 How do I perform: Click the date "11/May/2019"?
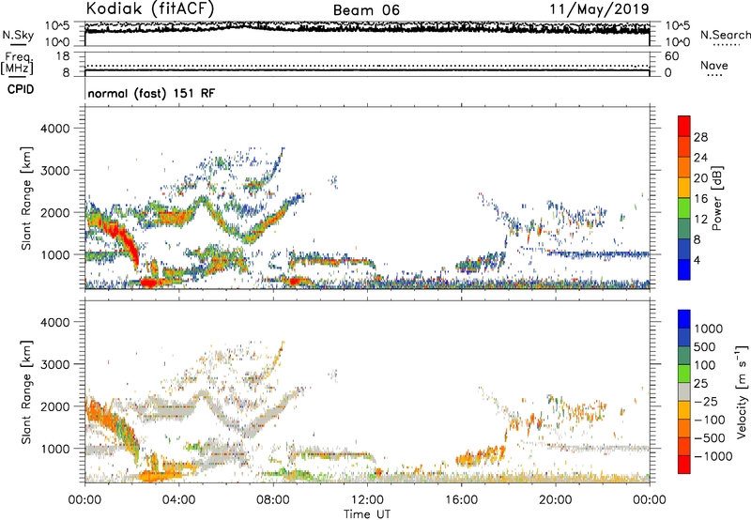(x=600, y=9)
